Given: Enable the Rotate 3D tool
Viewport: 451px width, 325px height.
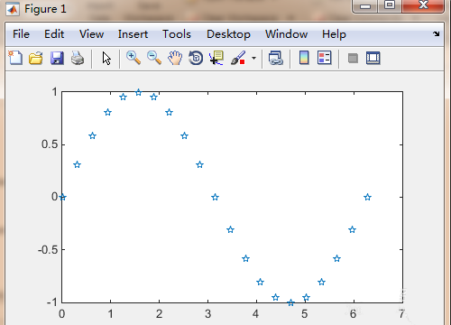Looking at the screenshot, I should click(x=196, y=58).
